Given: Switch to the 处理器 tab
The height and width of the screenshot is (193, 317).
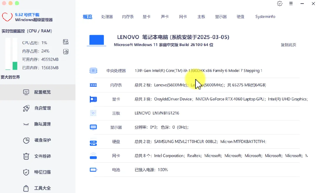Looking at the screenshot, I should [107, 17].
